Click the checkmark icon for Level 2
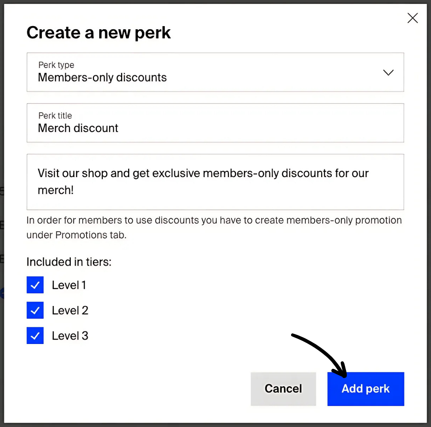The height and width of the screenshot is (427, 431). [35, 310]
